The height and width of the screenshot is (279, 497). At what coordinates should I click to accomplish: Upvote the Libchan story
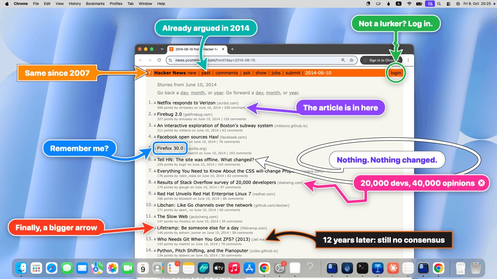155,205
